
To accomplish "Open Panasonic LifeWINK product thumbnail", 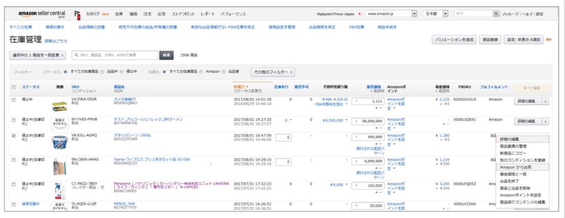I will point(60,190).
